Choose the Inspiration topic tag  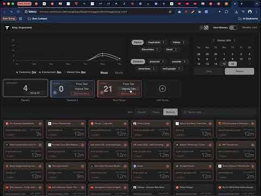(x=156, y=42)
